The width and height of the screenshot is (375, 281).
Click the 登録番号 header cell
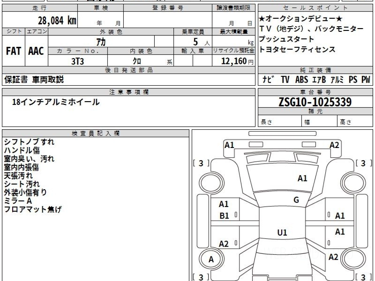pyautogui.click(x=168, y=8)
